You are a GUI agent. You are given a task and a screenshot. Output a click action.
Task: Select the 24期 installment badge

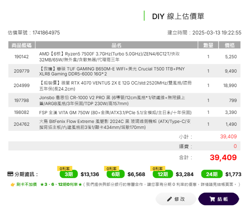coord(212,174)
